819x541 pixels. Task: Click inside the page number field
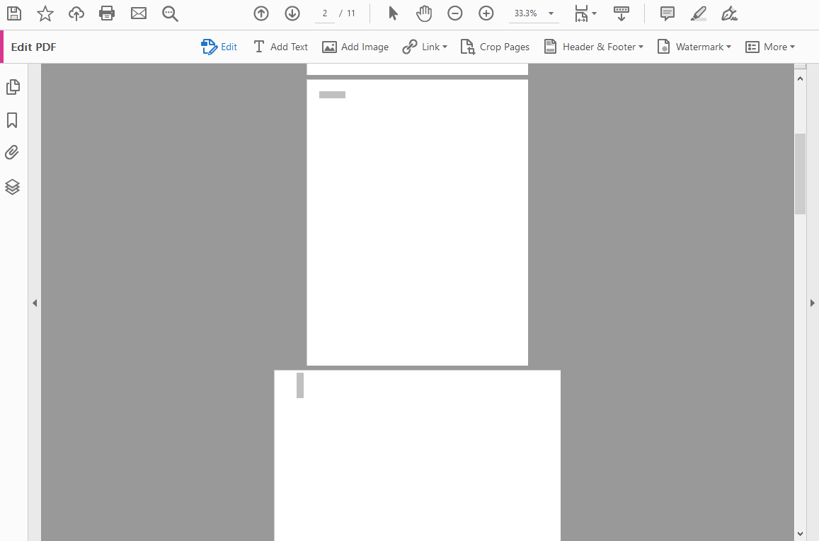pyautogui.click(x=324, y=13)
